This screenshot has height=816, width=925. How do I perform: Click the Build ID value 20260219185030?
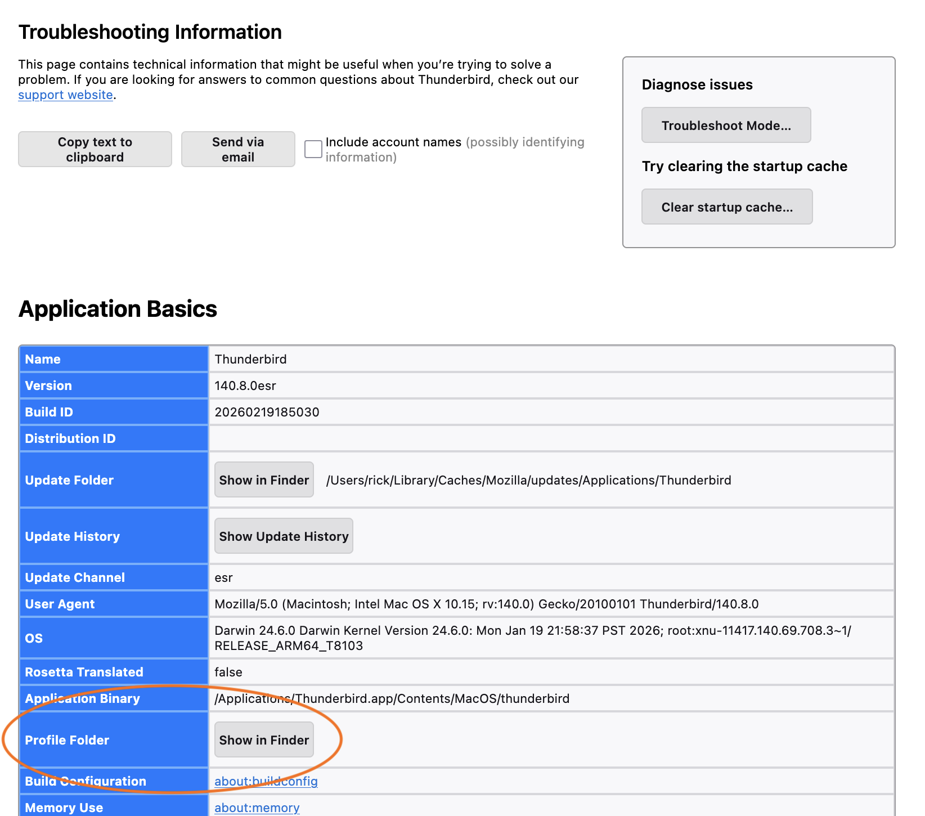tap(267, 412)
